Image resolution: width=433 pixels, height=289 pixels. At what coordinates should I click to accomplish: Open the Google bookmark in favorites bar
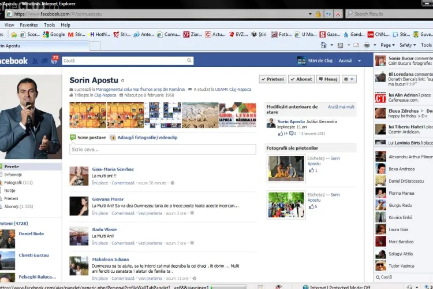(x=54, y=35)
